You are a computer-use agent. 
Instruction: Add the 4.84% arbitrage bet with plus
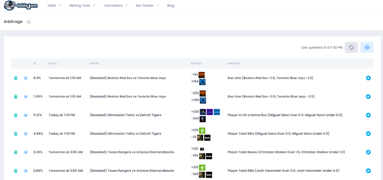[x=26, y=134]
